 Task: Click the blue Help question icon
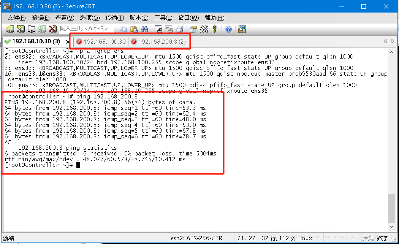click(228, 29)
